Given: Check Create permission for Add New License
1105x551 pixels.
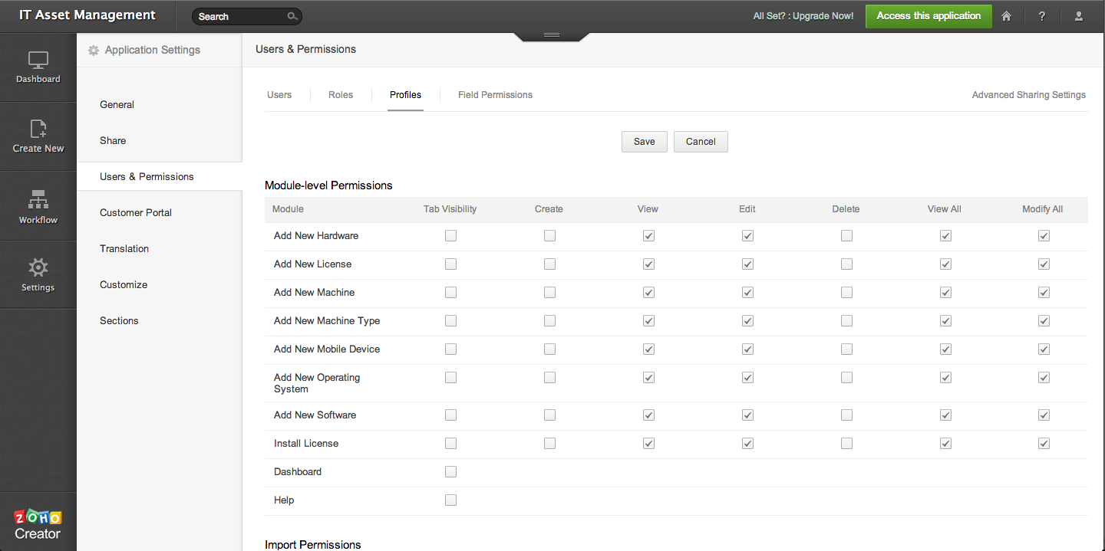Looking at the screenshot, I should [x=549, y=264].
